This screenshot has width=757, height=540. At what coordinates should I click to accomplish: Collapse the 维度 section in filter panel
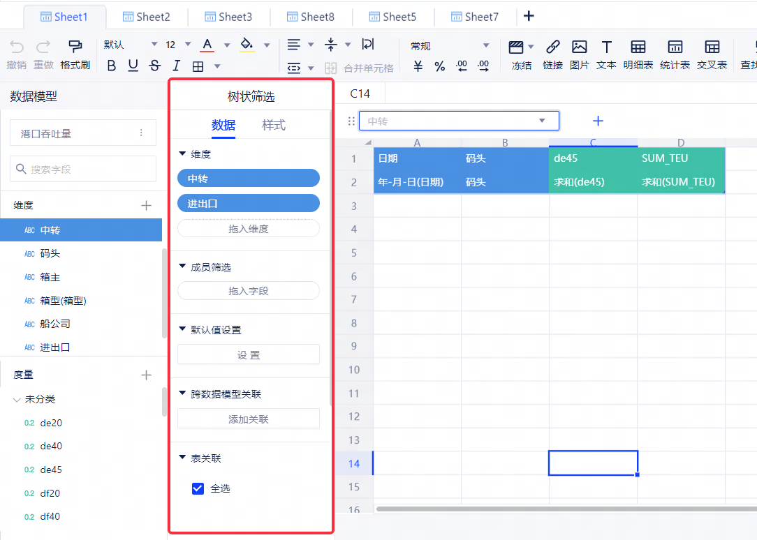(x=183, y=153)
